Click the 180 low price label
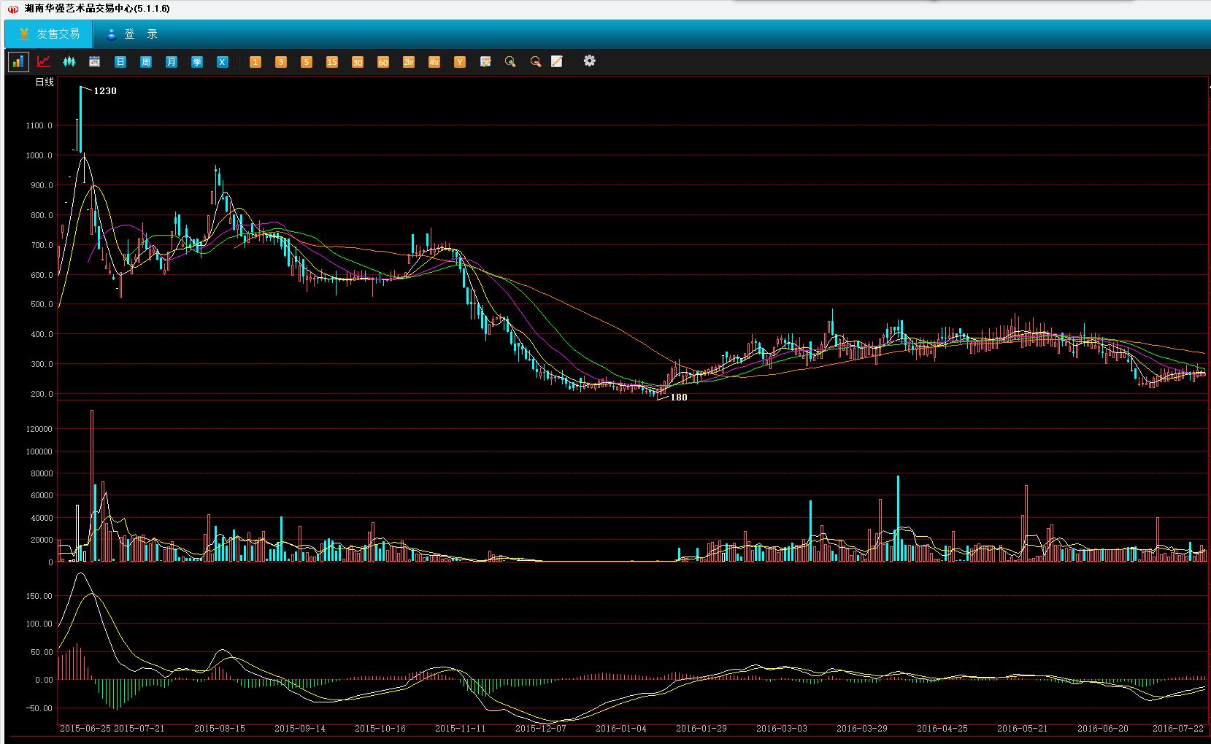Viewport: 1211px width, 744px height. tap(679, 398)
